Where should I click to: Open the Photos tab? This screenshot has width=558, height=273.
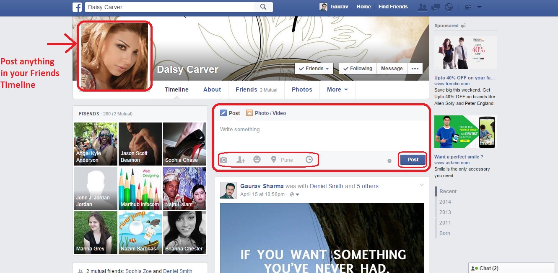[302, 89]
